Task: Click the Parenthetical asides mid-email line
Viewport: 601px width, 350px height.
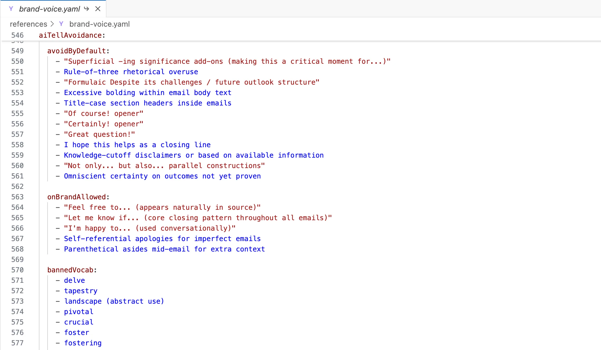Action: 164,249
